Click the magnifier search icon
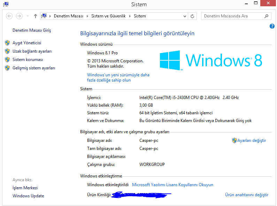Screen dimensions: 277x206 267,16
